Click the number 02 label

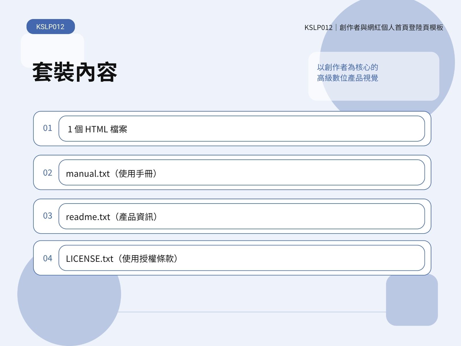point(48,173)
